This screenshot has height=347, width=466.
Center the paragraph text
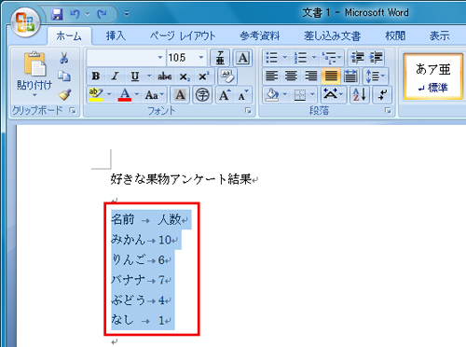[x=291, y=76]
